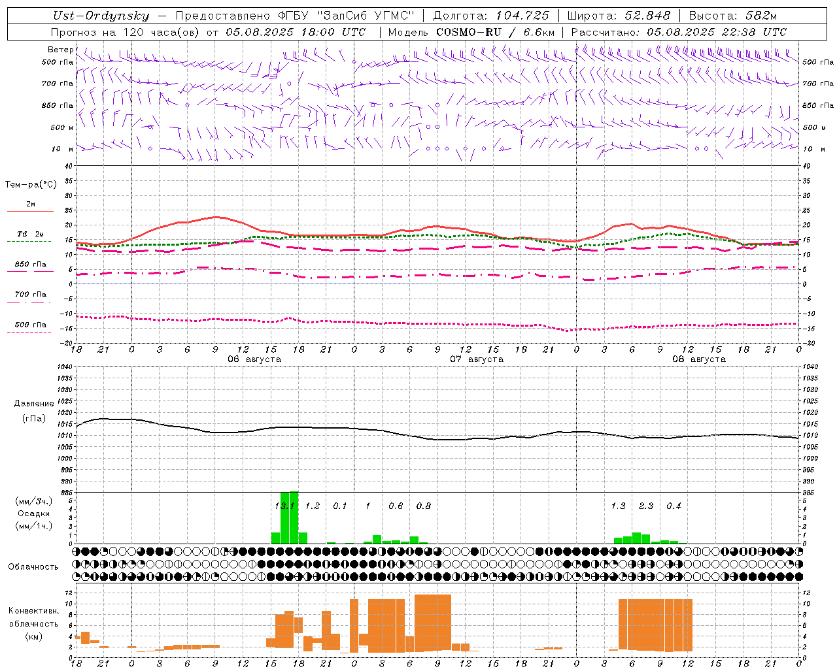This screenshot has width=837, height=669.
Task: Click the 0.8 precipitation total value
Action: tap(424, 506)
